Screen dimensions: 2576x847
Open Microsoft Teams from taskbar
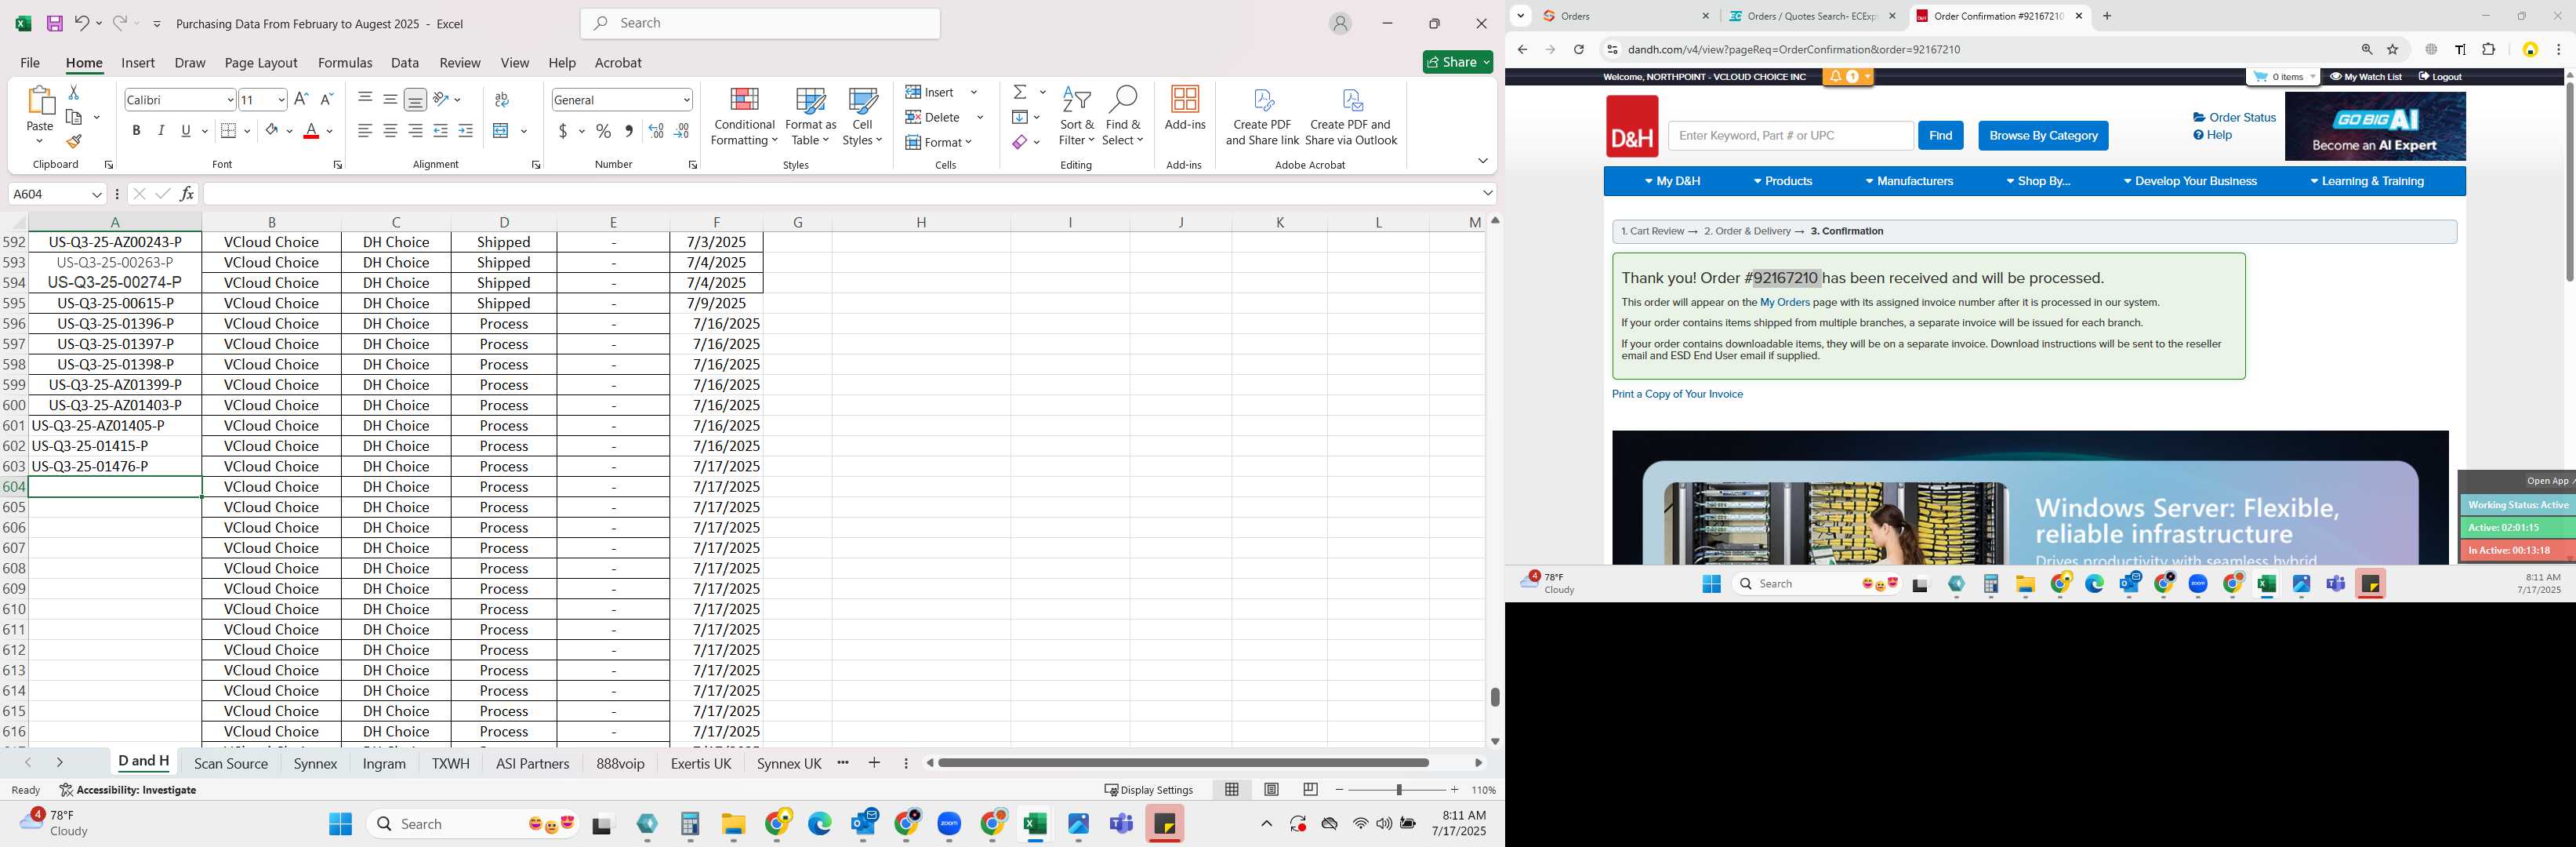[1121, 824]
